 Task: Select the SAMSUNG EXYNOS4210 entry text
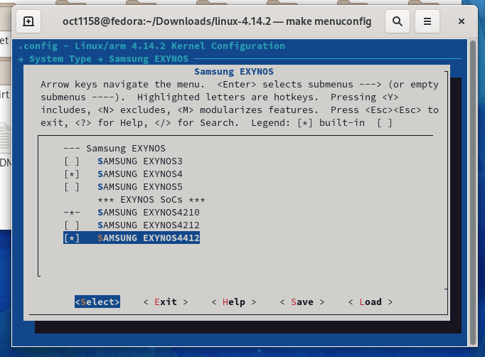point(149,213)
